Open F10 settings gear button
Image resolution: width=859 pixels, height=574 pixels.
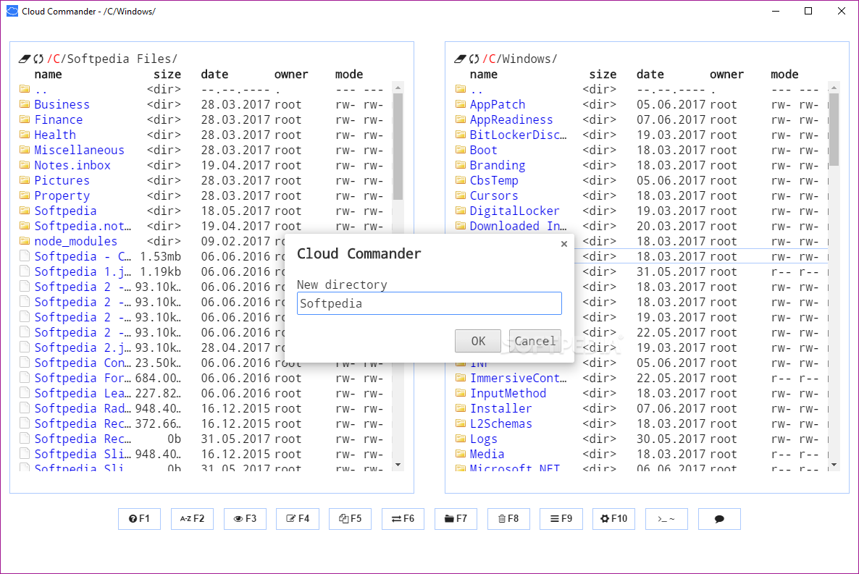[x=613, y=519]
